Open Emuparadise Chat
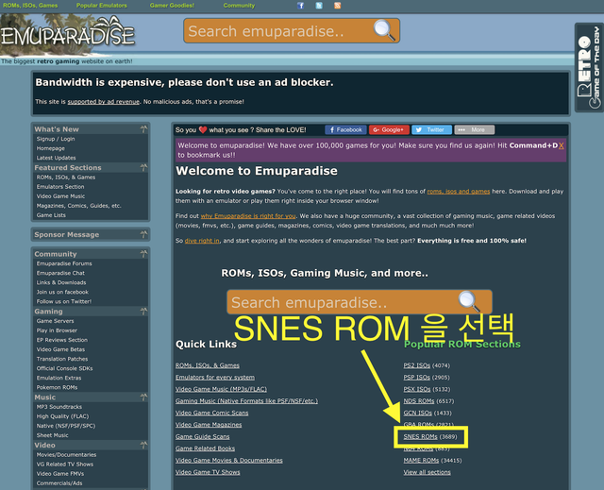This screenshot has height=490, width=604. 60,273
